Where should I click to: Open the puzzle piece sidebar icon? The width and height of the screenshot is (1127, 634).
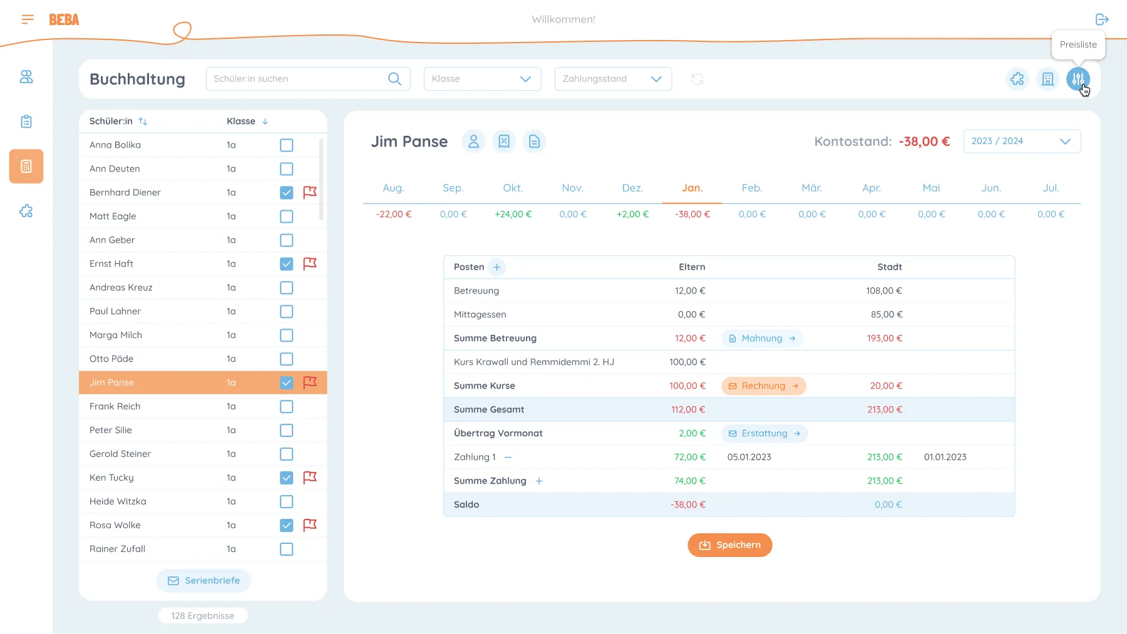tap(26, 211)
